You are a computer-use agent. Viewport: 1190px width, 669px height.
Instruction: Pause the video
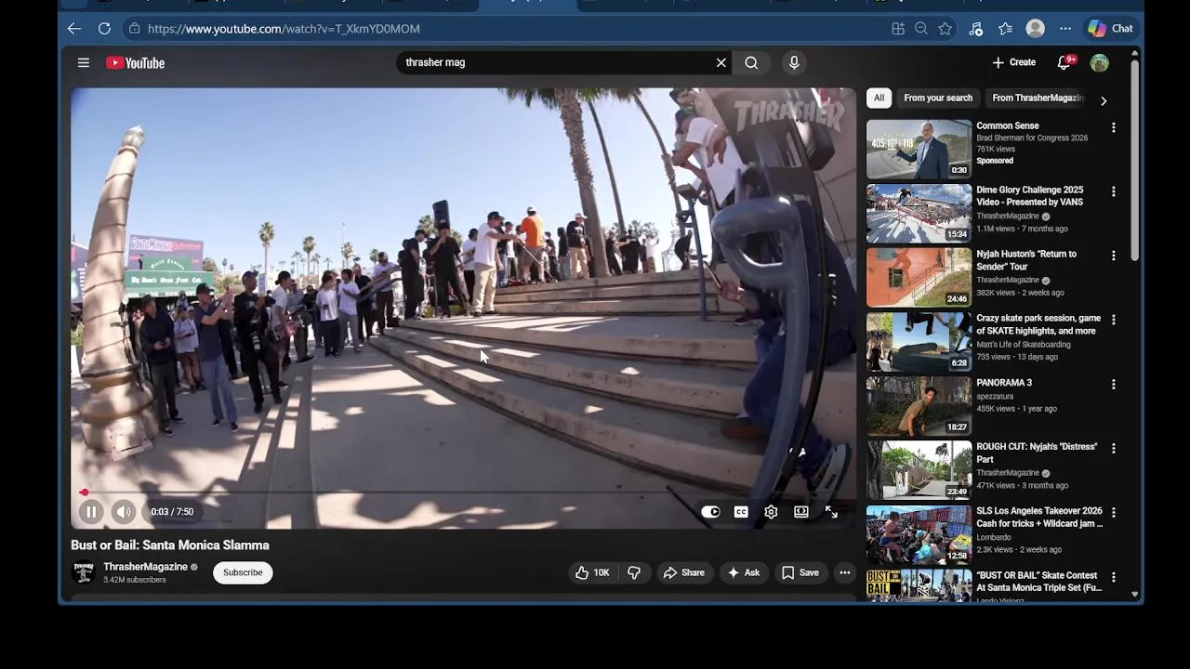[x=91, y=512]
